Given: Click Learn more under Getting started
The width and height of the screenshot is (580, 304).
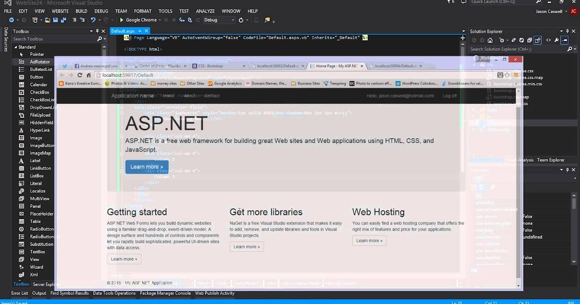Looking at the screenshot, I should pos(124,259).
